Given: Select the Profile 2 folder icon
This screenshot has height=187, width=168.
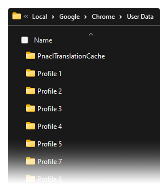Looking at the screenshot, I should tap(31, 91).
